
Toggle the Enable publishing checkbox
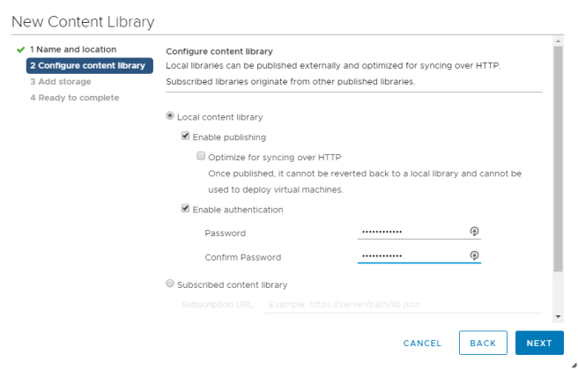point(185,137)
